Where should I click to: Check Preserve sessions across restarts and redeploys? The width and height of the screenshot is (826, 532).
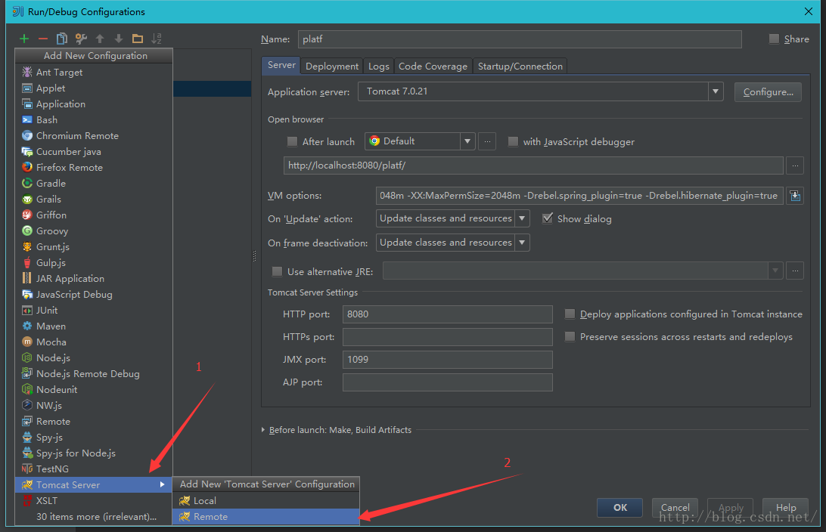coord(570,336)
